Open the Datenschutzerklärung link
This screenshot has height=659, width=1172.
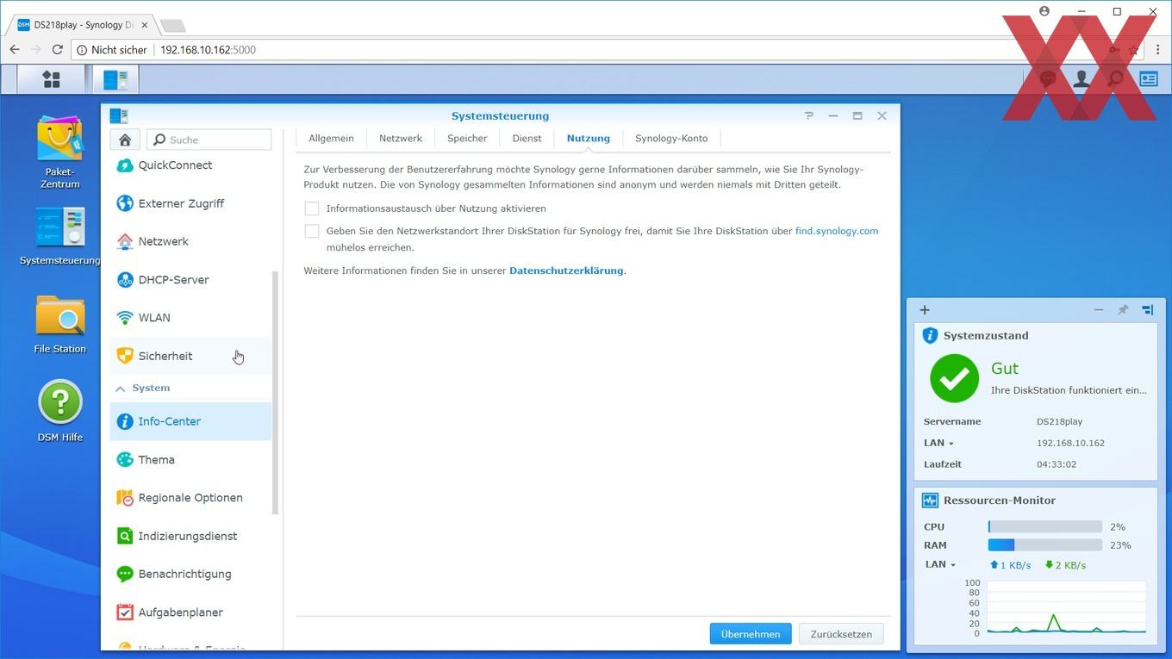[566, 270]
